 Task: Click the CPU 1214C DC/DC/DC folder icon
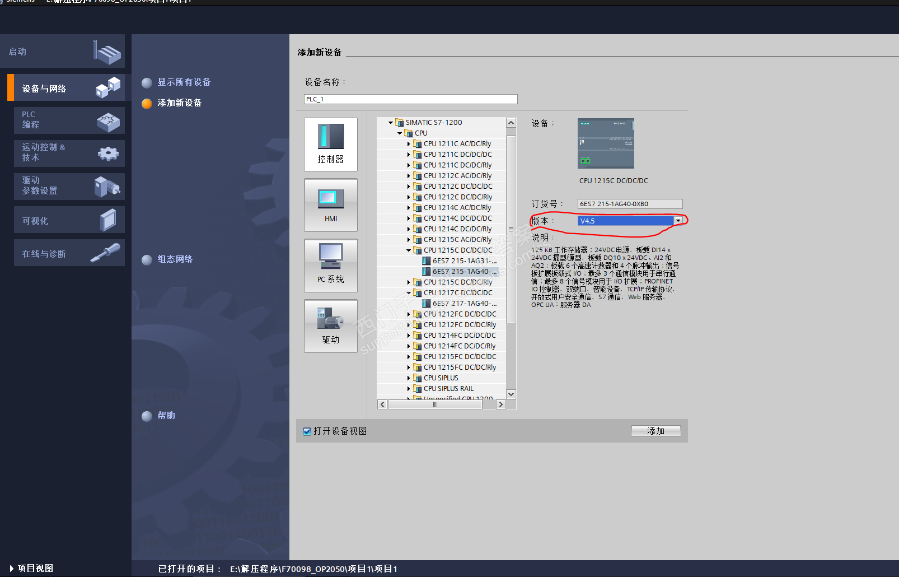tap(417, 218)
